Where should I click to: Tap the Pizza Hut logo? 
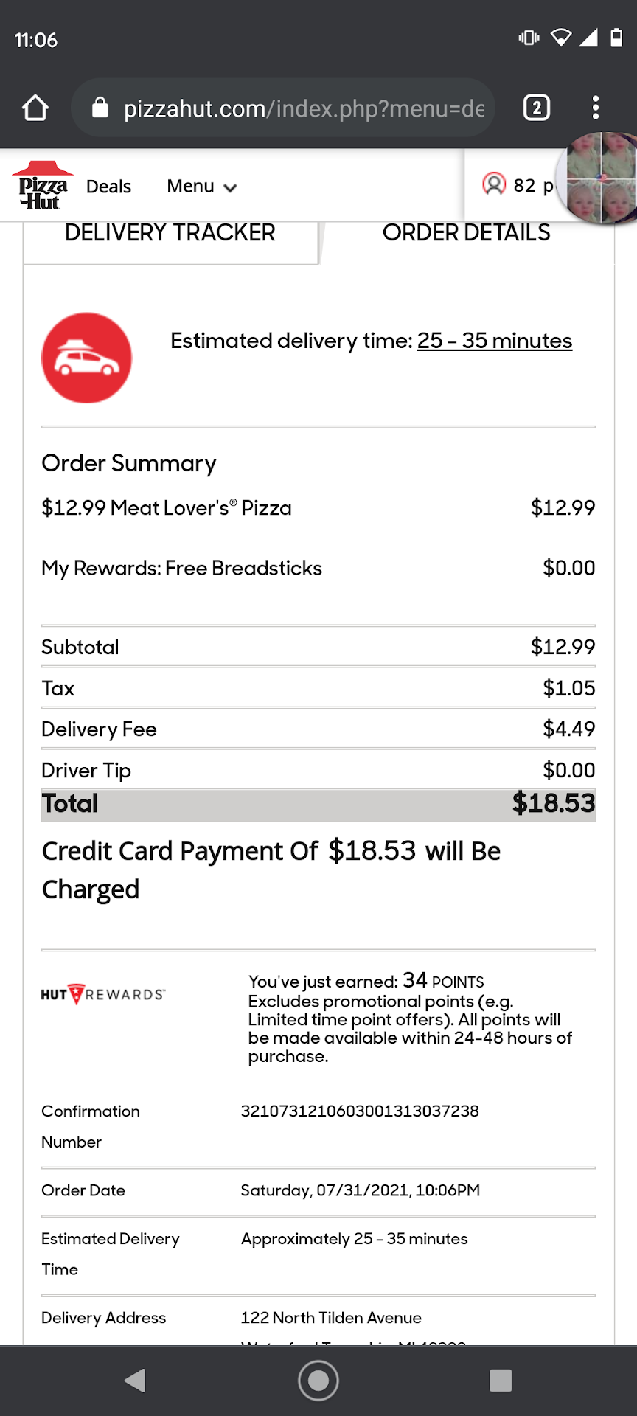(43, 186)
